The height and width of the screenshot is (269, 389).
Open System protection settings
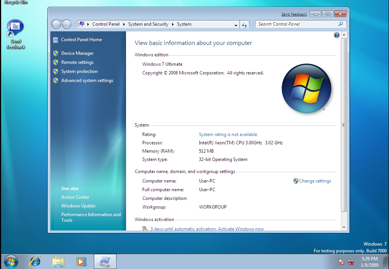[79, 71]
